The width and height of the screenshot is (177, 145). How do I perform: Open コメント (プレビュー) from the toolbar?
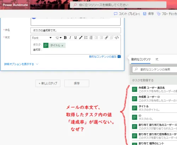point(127,14)
